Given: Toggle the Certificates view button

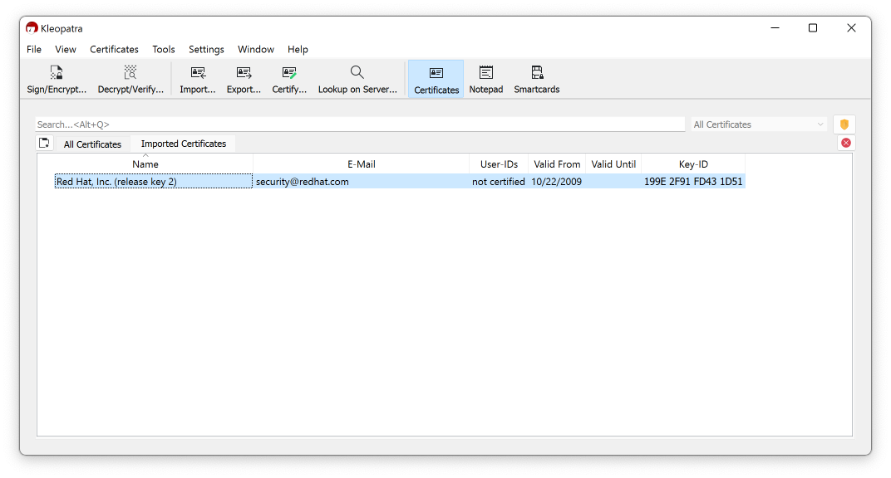Looking at the screenshot, I should (x=436, y=79).
